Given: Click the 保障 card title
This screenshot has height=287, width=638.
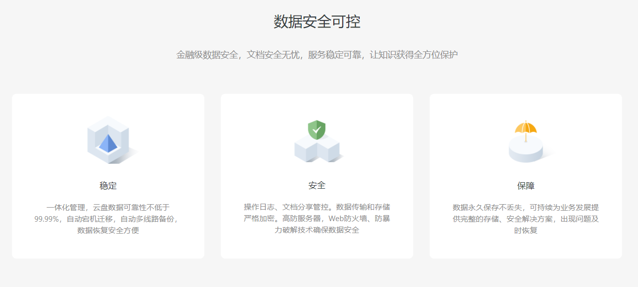Looking at the screenshot, I should pyautogui.click(x=526, y=186).
